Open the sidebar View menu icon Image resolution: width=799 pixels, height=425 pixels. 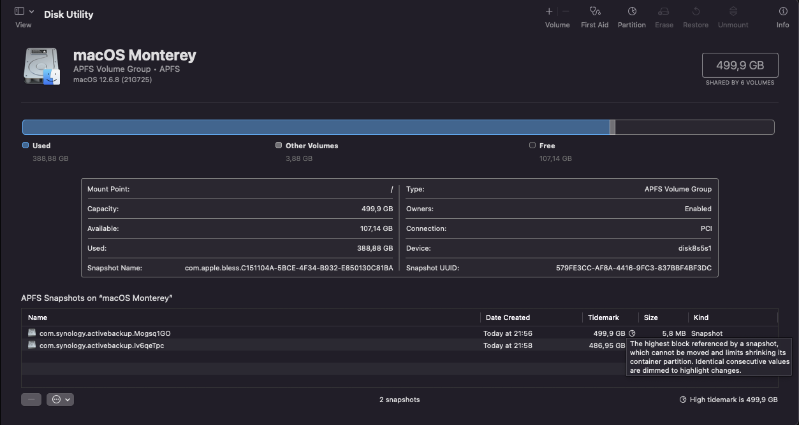point(19,11)
